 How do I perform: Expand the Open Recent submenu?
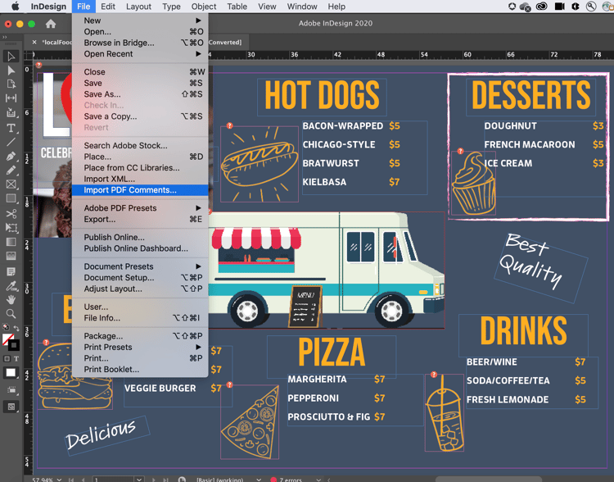(140, 54)
